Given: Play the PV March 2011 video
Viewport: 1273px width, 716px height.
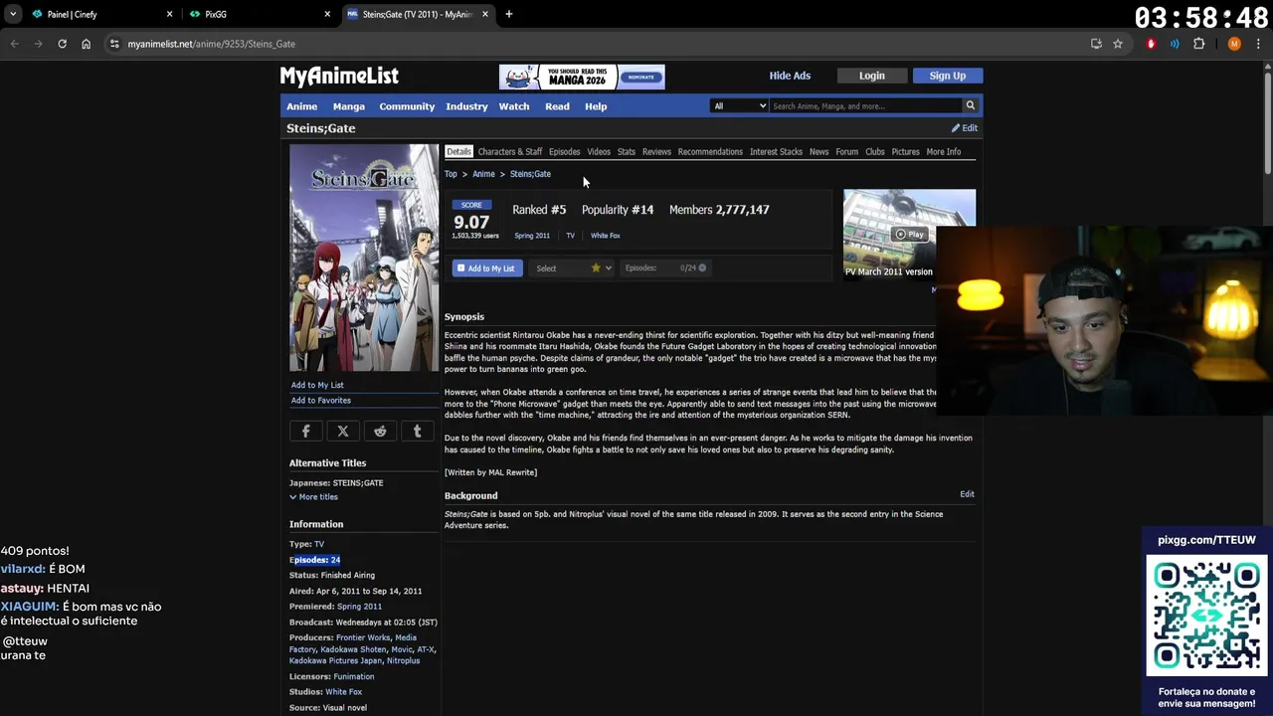Looking at the screenshot, I should (x=909, y=235).
